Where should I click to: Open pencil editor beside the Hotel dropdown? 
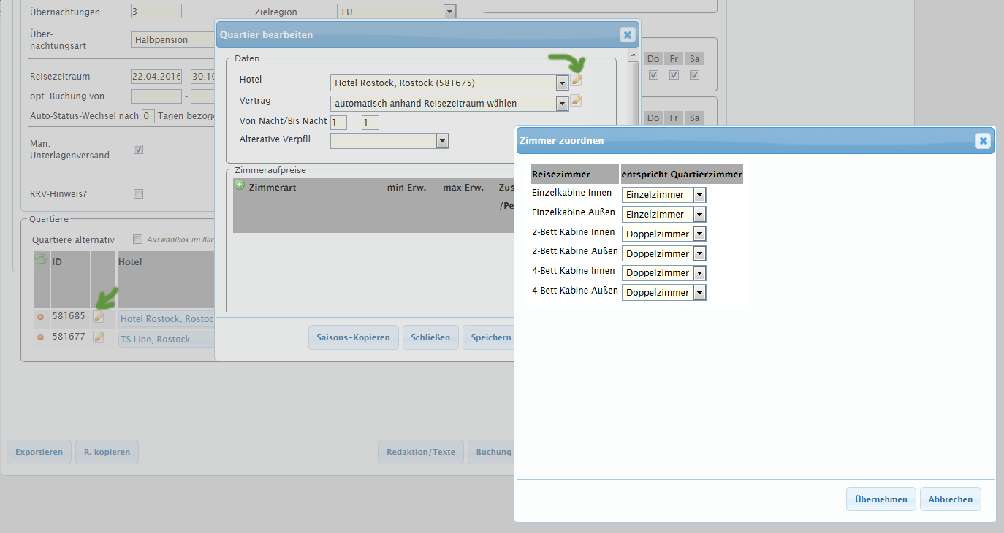click(577, 81)
